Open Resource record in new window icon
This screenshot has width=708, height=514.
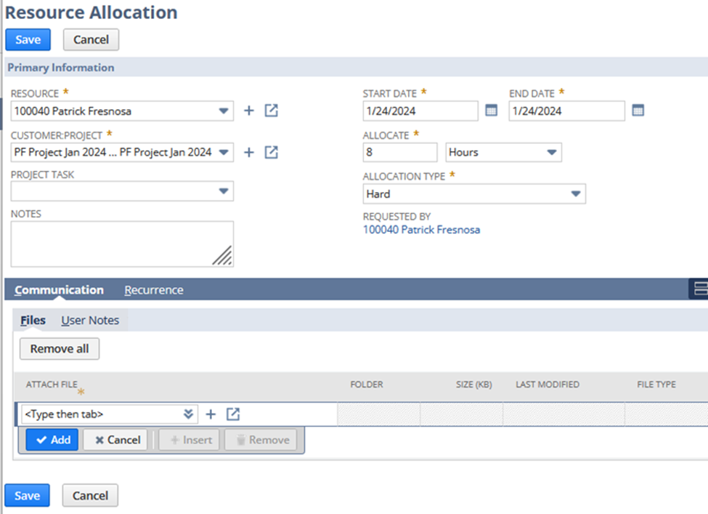[272, 111]
